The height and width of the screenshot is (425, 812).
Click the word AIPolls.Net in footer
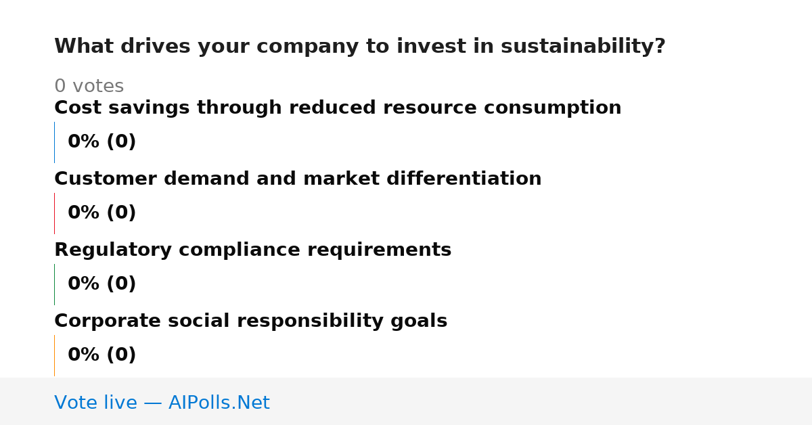(219, 403)
